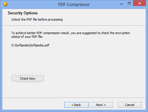Click the word 'encryption' in the instructions
148x112 pixels.
point(123,33)
